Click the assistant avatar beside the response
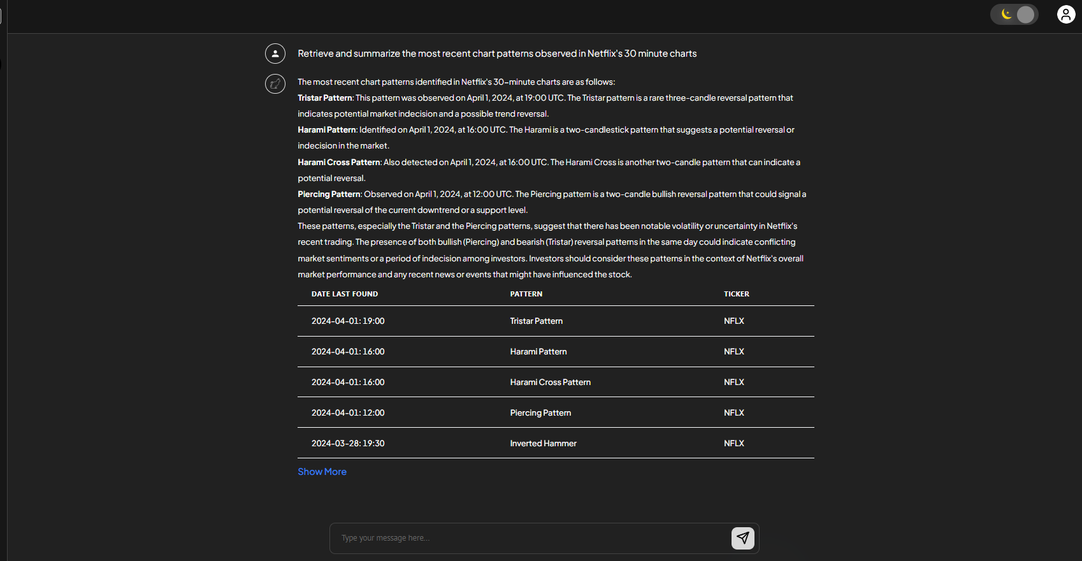Image resolution: width=1082 pixels, height=561 pixels. coord(275,84)
